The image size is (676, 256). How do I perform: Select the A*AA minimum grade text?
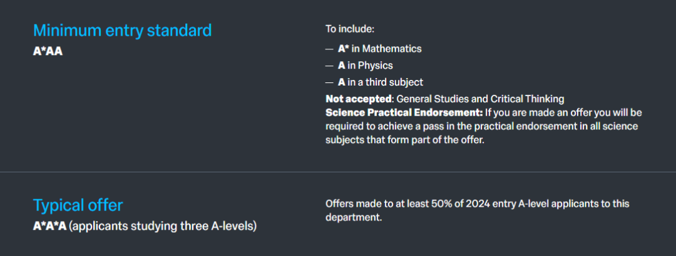click(x=48, y=51)
